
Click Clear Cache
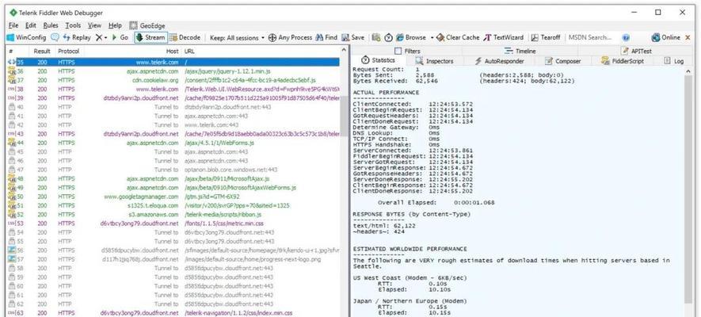(x=459, y=37)
